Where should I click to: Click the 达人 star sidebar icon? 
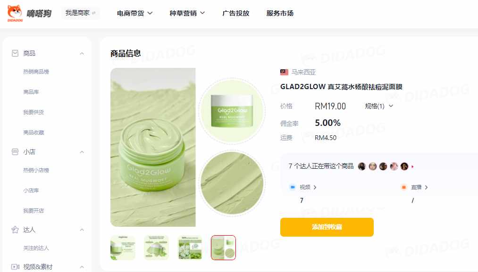point(15,230)
